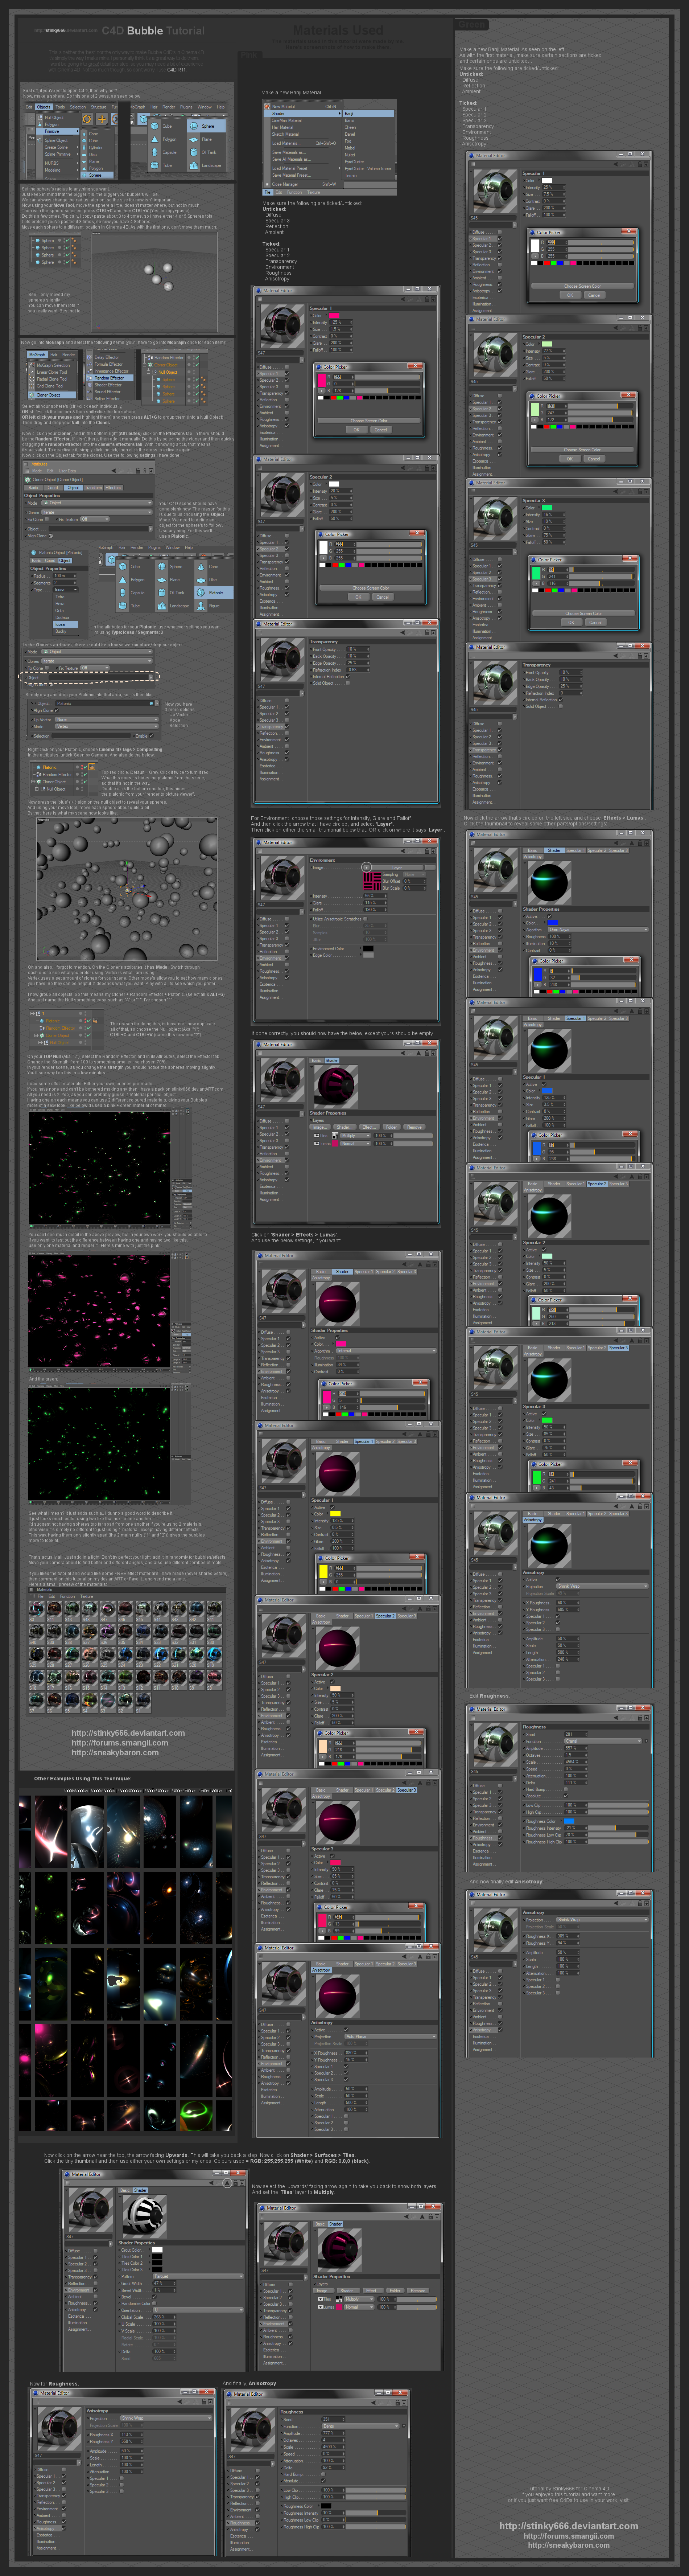Switch to the Function tab of material manager
Viewport: 689px width, 2576px height.
pos(295,192)
